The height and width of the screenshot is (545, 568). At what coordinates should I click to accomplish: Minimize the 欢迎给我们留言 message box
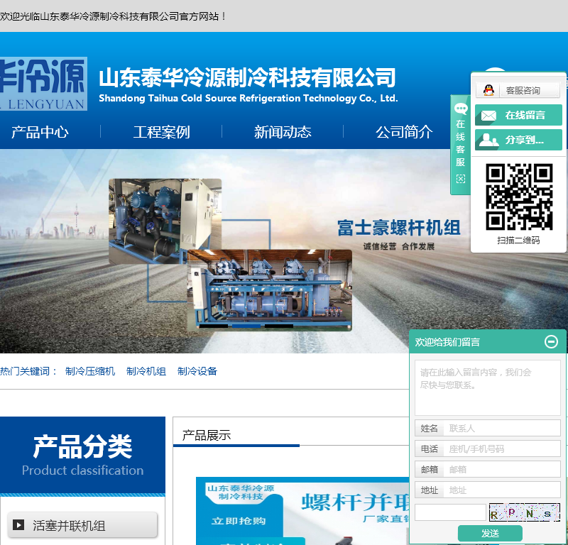coord(551,341)
